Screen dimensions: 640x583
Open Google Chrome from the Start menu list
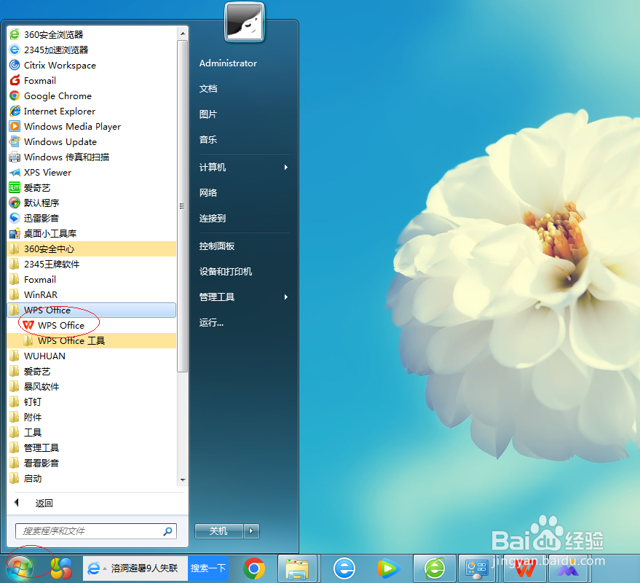tap(92, 96)
